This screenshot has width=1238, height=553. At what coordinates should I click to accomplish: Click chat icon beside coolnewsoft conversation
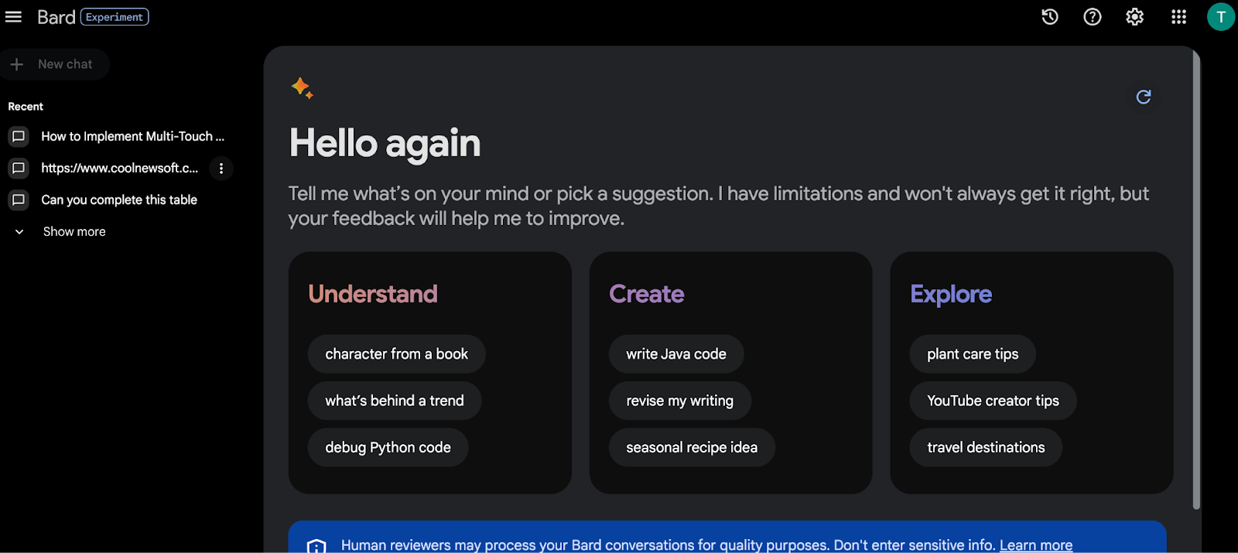[19, 168]
